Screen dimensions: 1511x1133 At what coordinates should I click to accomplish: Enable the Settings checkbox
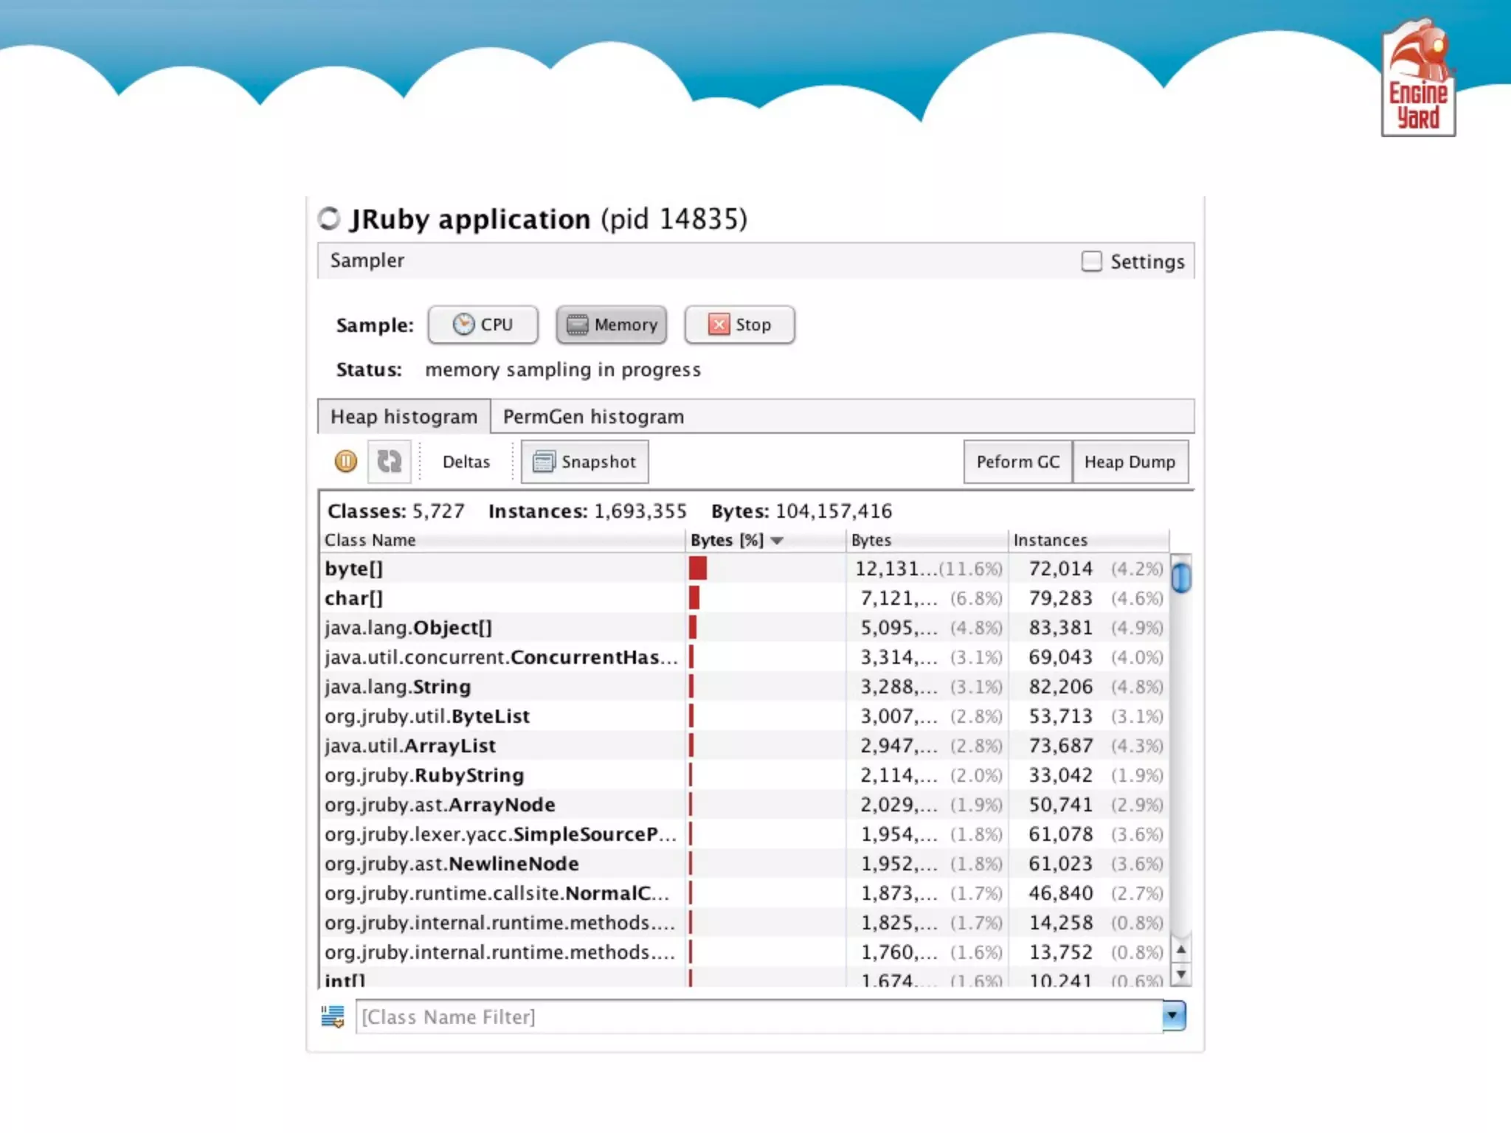pos(1091,261)
